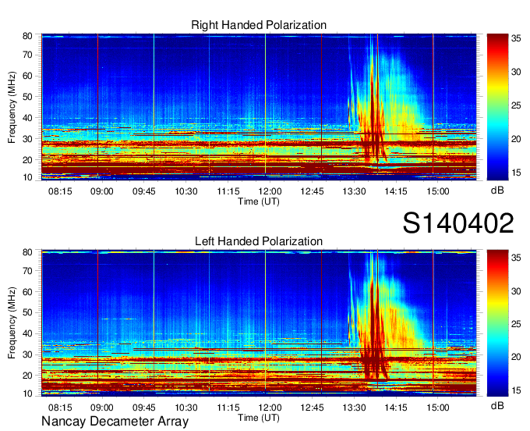
Task: Click the "40" frequency tick of Right Handed plot
Action: [x=27, y=118]
